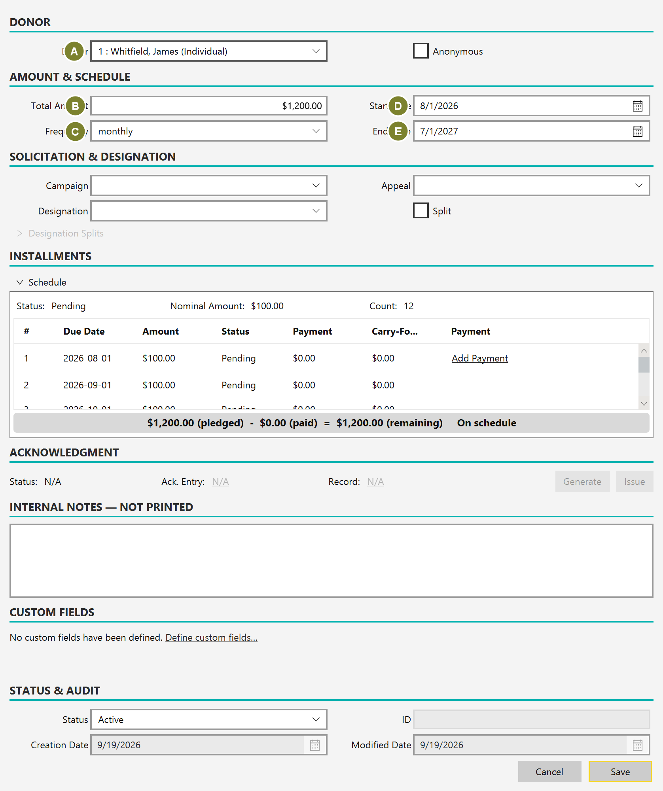Click the Generate acknowledgment button
Screen dimensions: 663x791
[x=582, y=481]
